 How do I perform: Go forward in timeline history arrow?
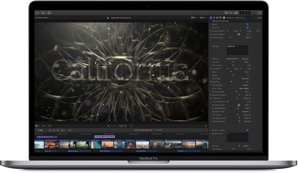tap(172, 130)
